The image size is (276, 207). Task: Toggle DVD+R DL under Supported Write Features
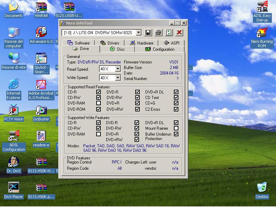coord(176,122)
